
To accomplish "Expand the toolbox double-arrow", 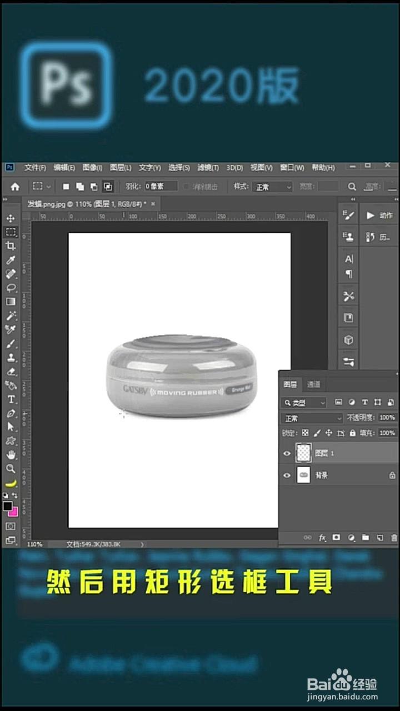I will pyautogui.click(x=6, y=199).
